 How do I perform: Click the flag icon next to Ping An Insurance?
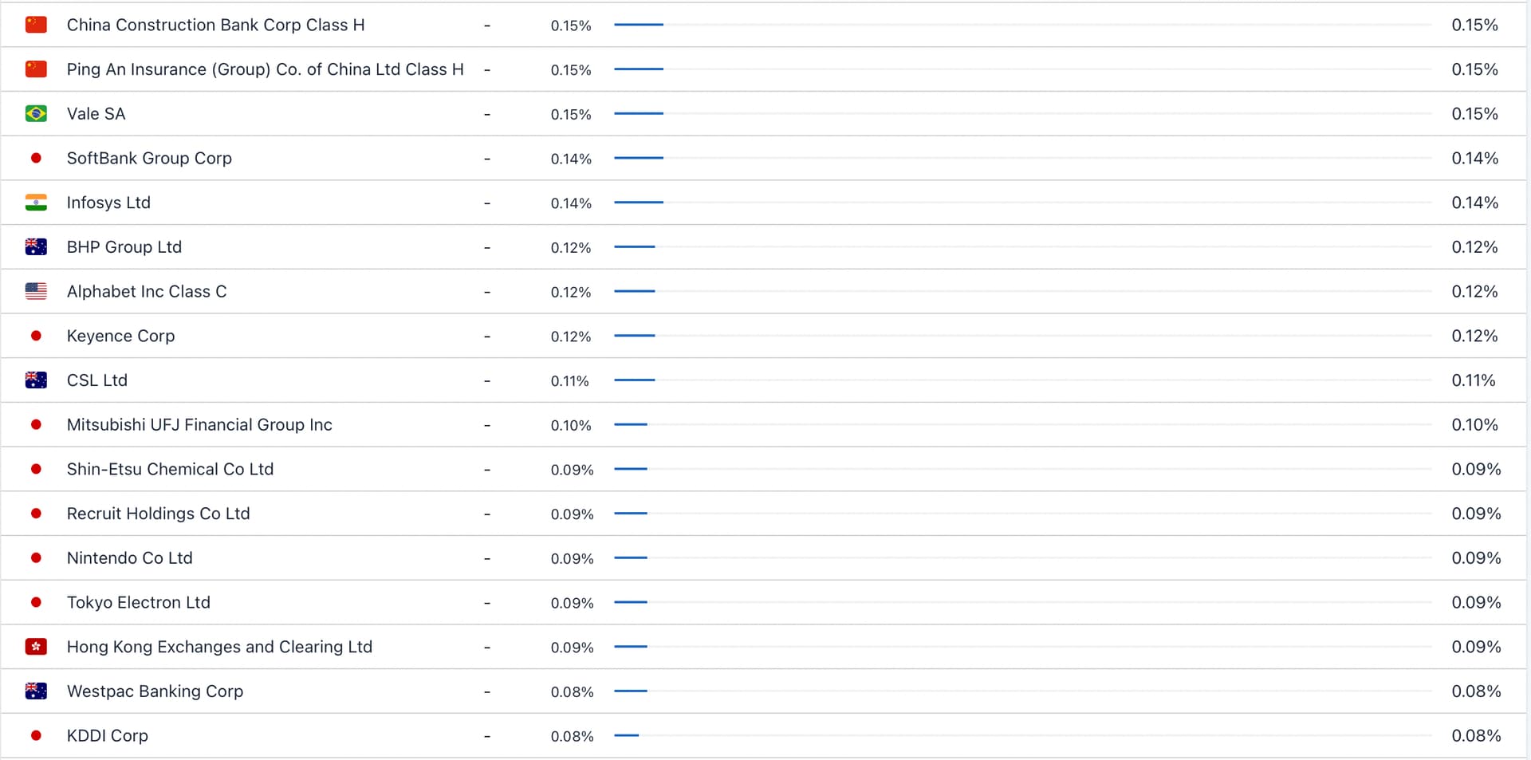tap(36, 69)
